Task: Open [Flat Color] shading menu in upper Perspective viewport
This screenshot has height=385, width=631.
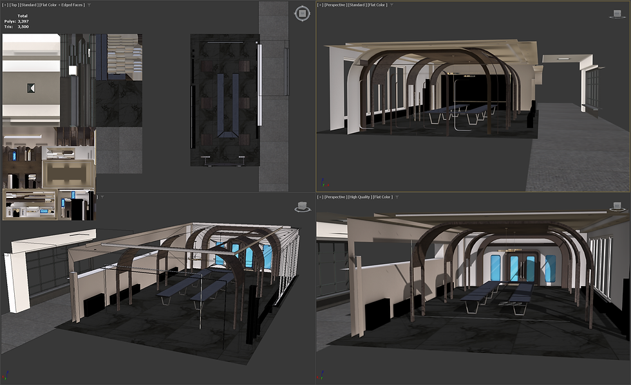Action: tap(377, 5)
